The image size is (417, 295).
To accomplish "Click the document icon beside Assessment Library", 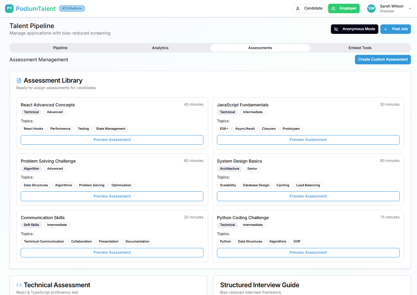I will 19,81.
